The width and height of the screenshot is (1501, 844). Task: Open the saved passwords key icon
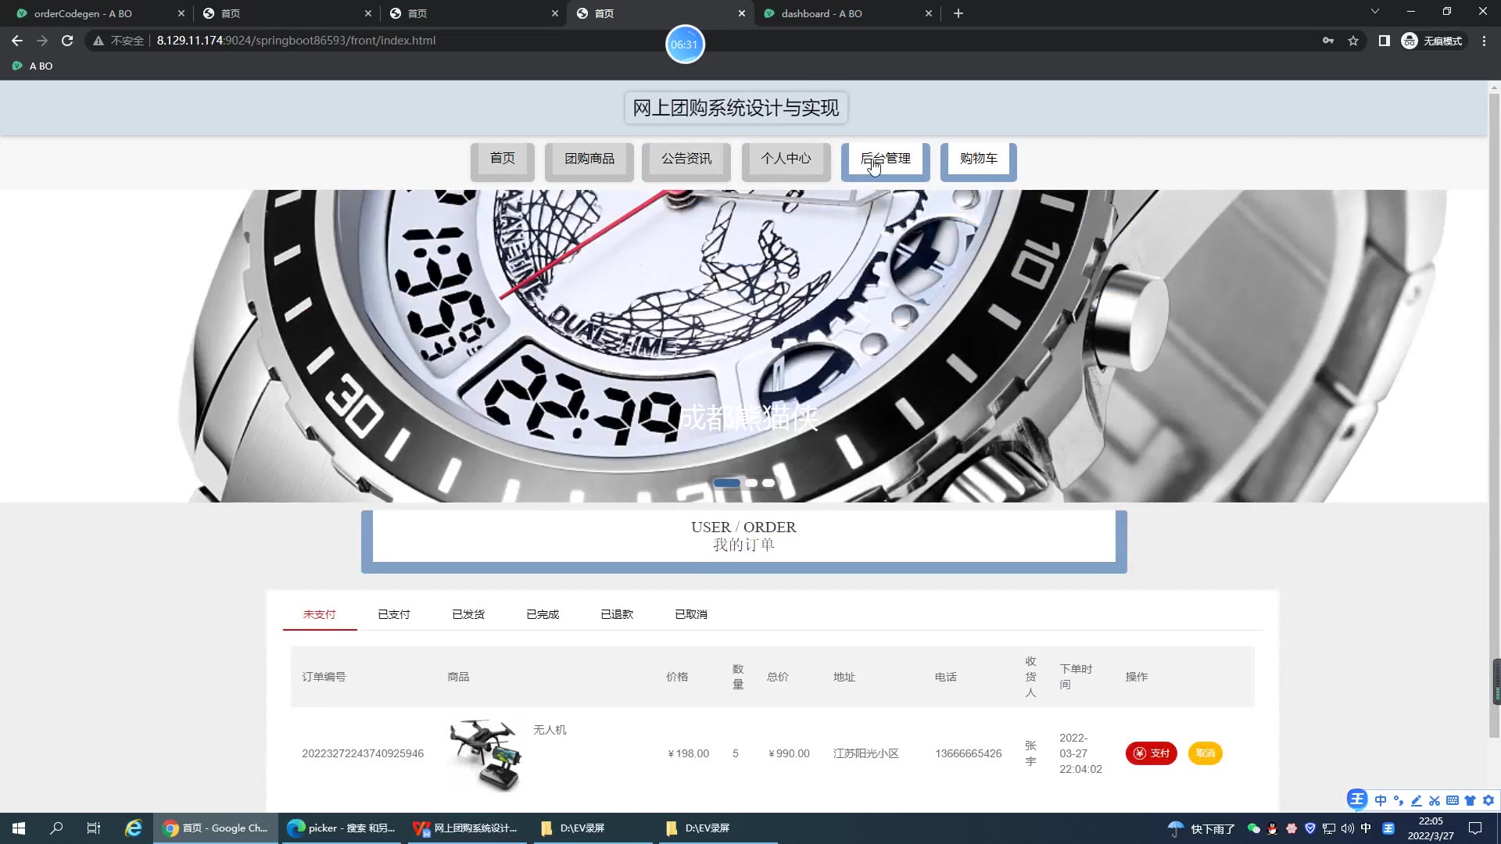1328,41
